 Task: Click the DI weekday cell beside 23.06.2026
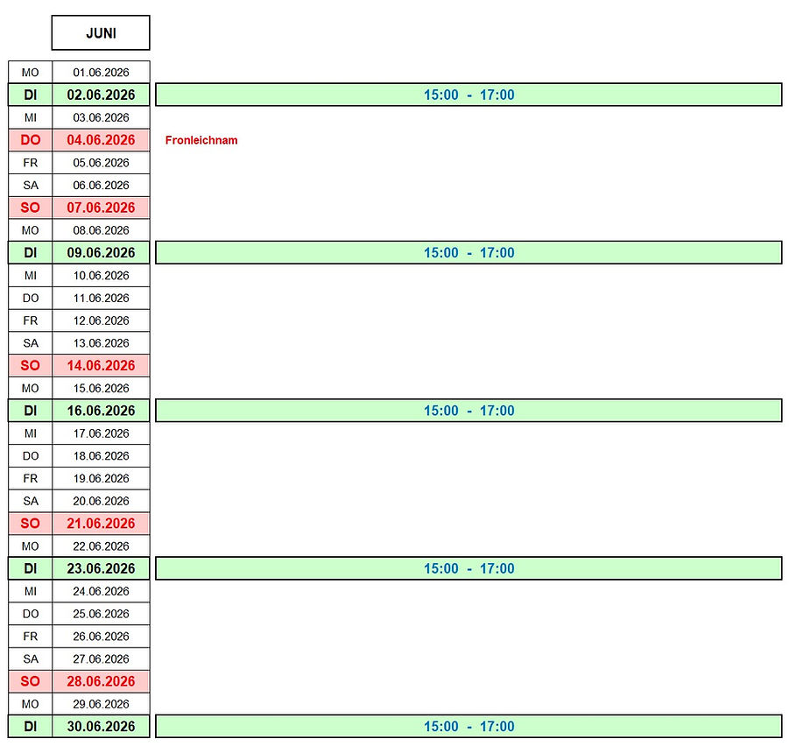click(30, 569)
